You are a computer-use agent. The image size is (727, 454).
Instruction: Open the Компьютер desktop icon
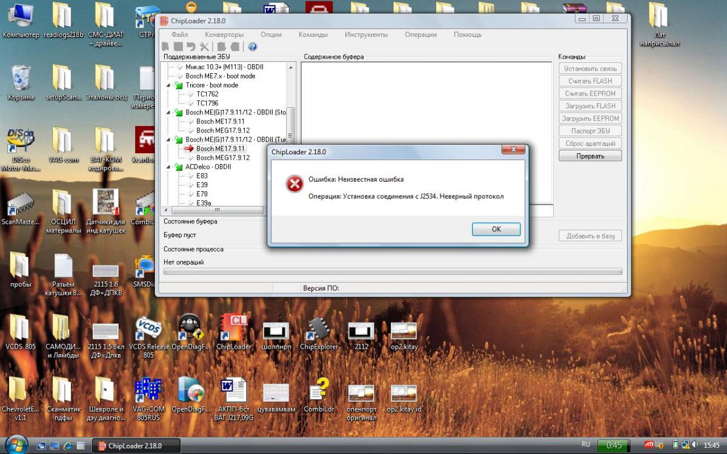(x=21, y=21)
